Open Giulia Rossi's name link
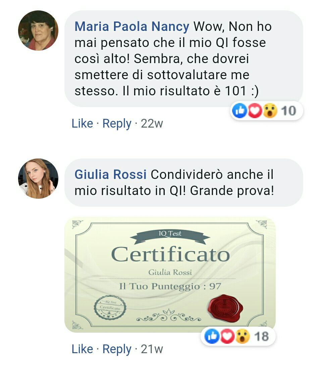 coord(111,174)
